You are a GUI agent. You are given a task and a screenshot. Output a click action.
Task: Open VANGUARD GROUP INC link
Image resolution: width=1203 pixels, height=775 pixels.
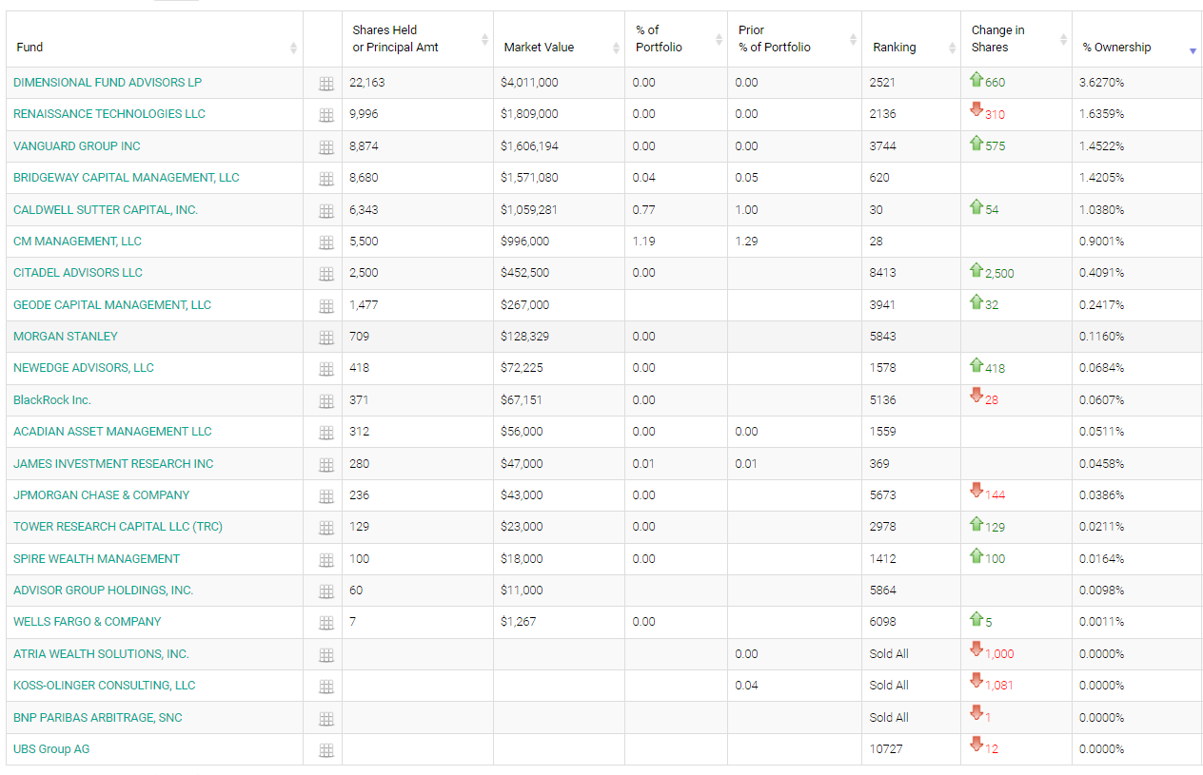click(x=77, y=146)
